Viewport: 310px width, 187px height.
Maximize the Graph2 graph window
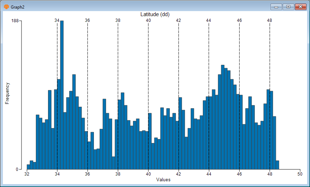pyautogui.click(x=287, y=7)
